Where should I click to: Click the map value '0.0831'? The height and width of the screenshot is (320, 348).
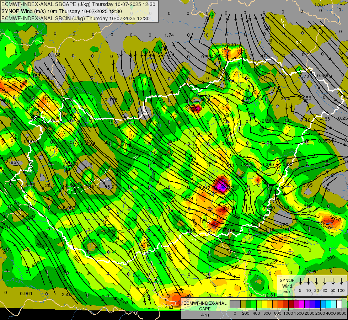tap(326, 141)
